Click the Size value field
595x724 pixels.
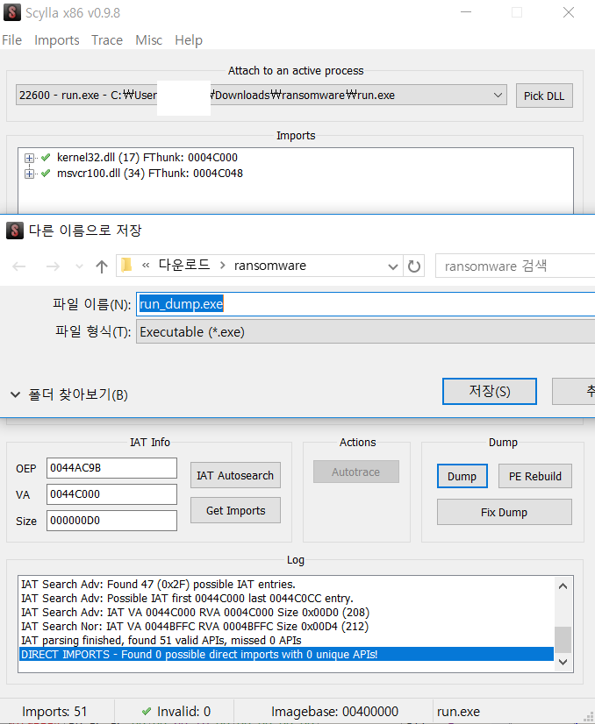coord(111,521)
